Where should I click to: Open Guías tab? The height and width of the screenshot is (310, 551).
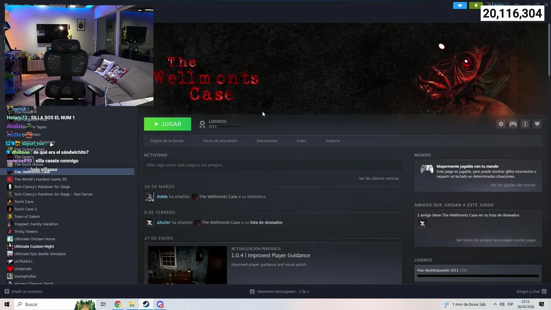click(x=301, y=141)
